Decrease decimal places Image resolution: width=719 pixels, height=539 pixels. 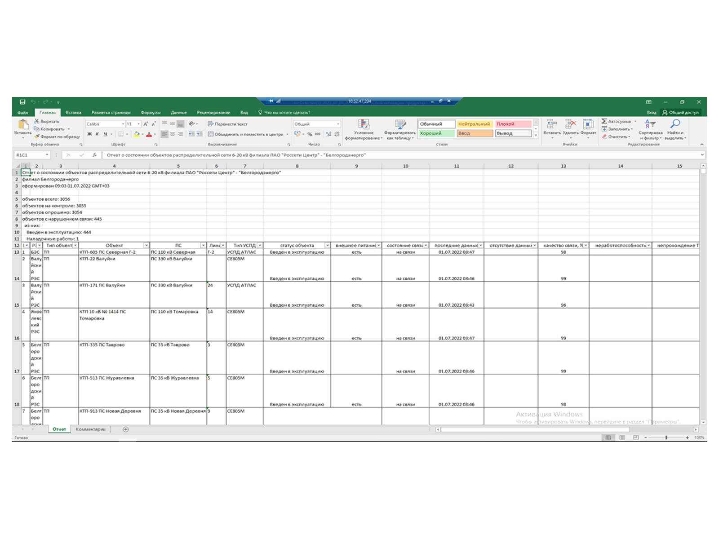pos(337,134)
